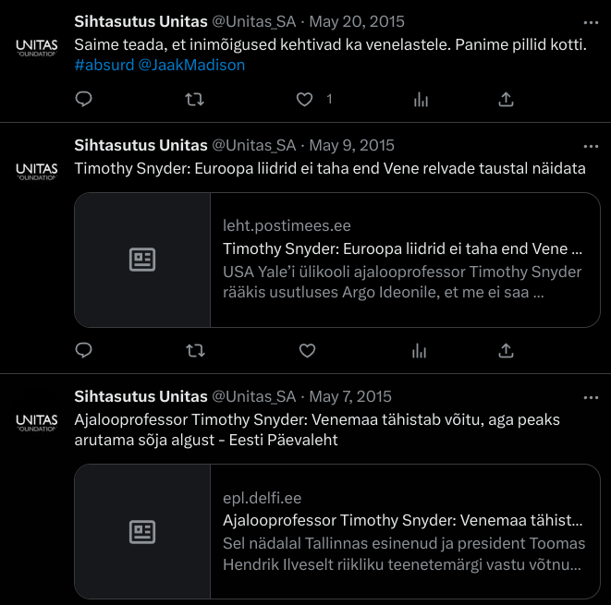Reply to the May 20 inimõigused tweet
Image resolution: width=611 pixels, height=605 pixels.
[83, 99]
